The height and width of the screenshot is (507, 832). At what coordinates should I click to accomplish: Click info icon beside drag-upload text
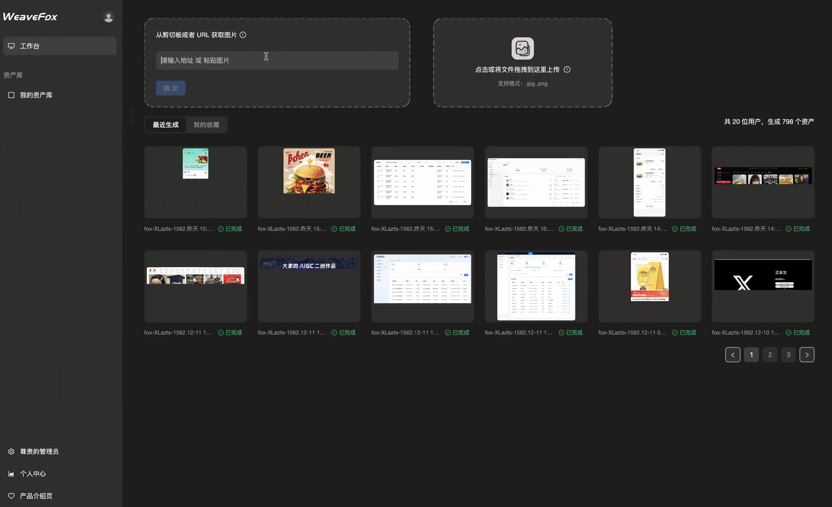point(567,70)
